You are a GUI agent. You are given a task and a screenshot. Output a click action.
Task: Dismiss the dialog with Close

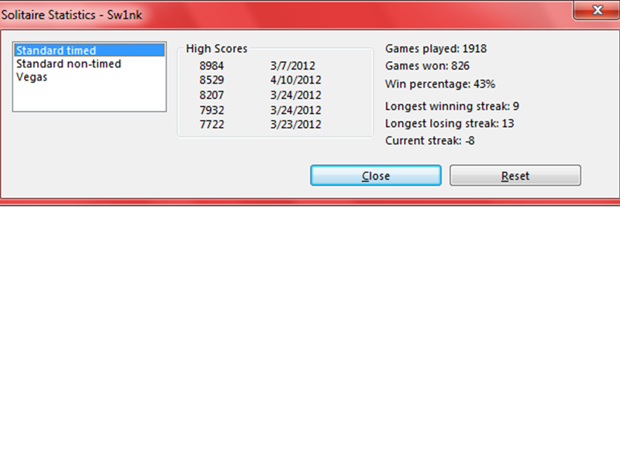tap(375, 175)
